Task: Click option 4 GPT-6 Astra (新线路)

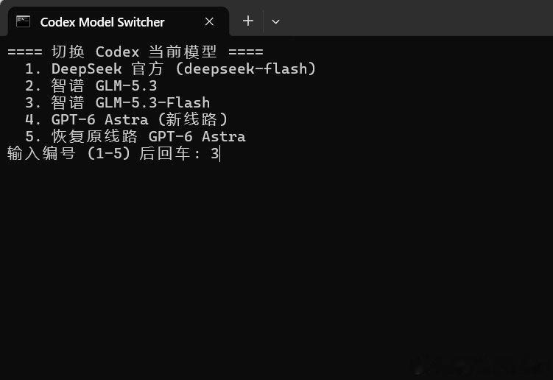Action: [126, 119]
